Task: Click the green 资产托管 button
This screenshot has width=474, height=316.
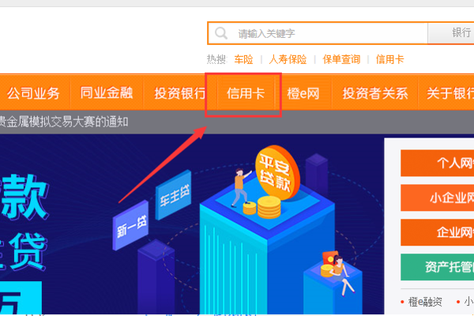Action: (x=437, y=267)
